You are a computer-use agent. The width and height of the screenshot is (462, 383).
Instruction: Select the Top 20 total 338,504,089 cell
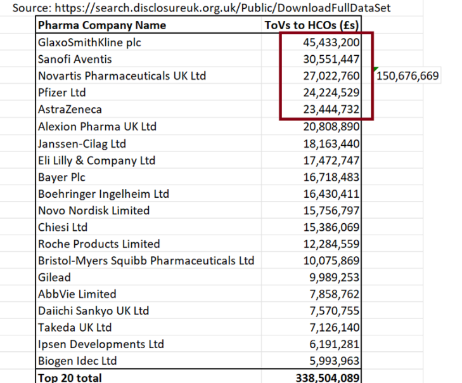click(327, 377)
